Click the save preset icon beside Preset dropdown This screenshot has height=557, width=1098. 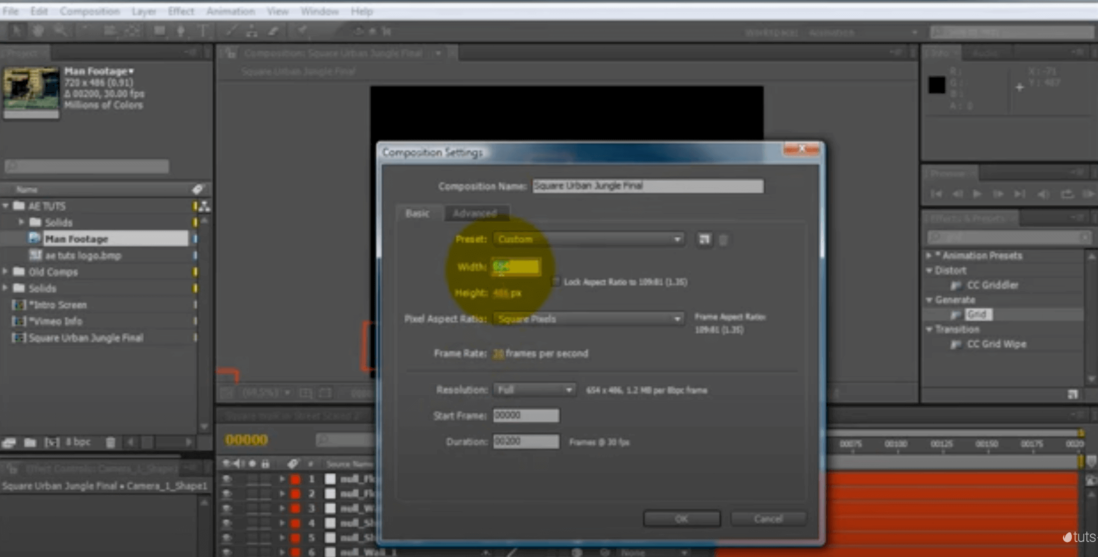click(704, 239)
